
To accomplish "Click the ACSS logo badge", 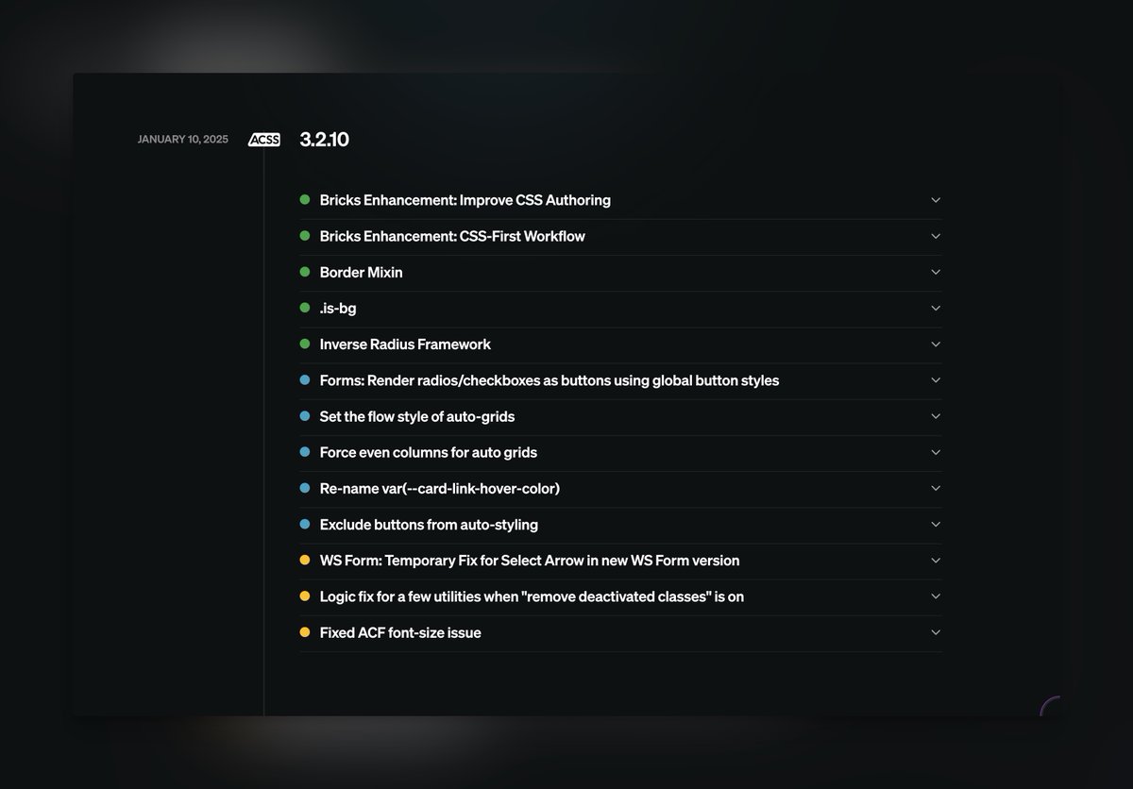I will coord(264,140).
